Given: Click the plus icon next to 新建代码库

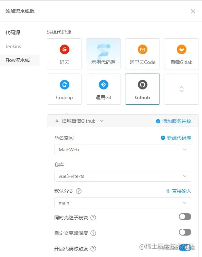Looking at the screenshot, I should tap(163, 138).
